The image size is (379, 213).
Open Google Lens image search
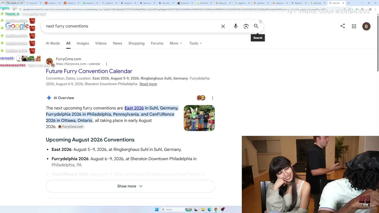point(246,26)
